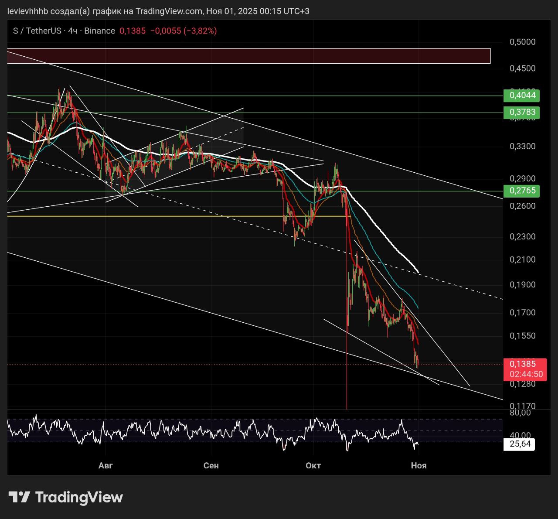
Task: Click the 0,4500 price axis mark
Action: (522, 68)
